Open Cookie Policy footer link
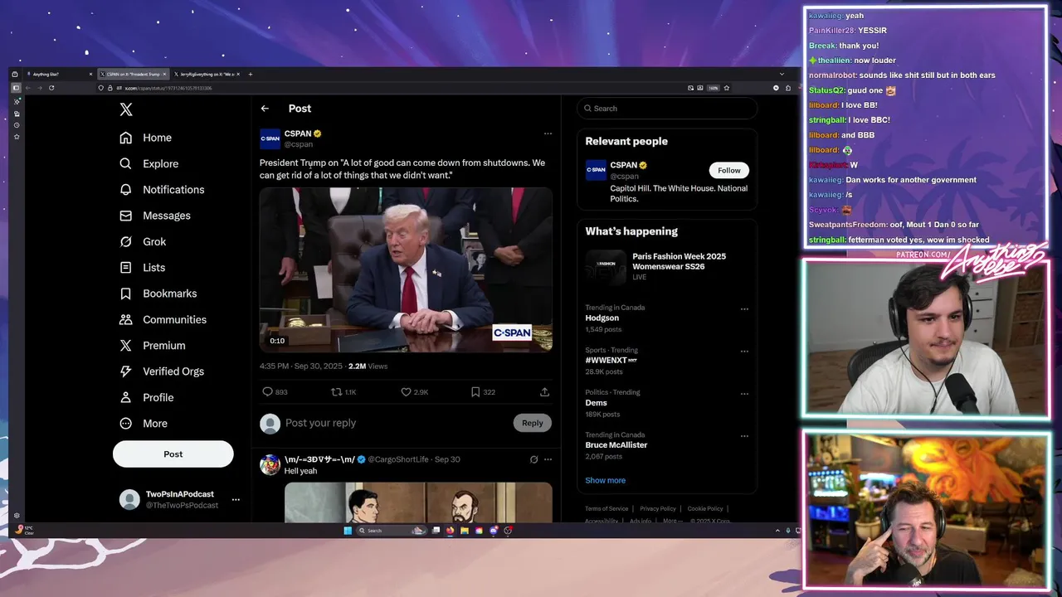This screenshot has height=597, width=1062. point(705,508)
